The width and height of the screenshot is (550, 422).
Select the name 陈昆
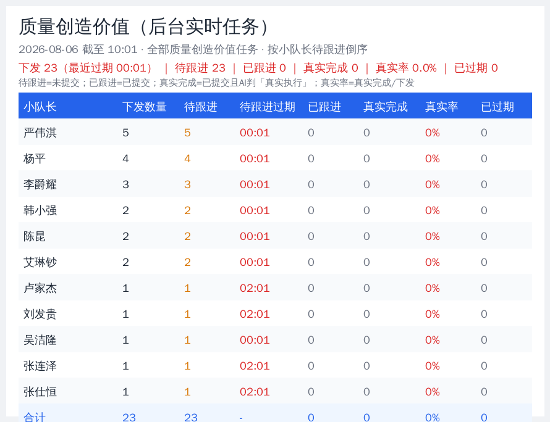click(35, 236)
